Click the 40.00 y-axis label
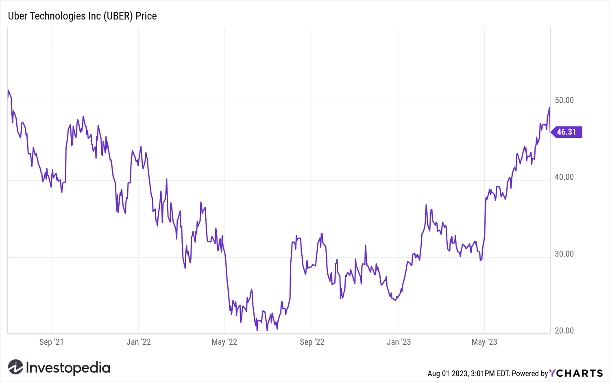 (564, 177)
